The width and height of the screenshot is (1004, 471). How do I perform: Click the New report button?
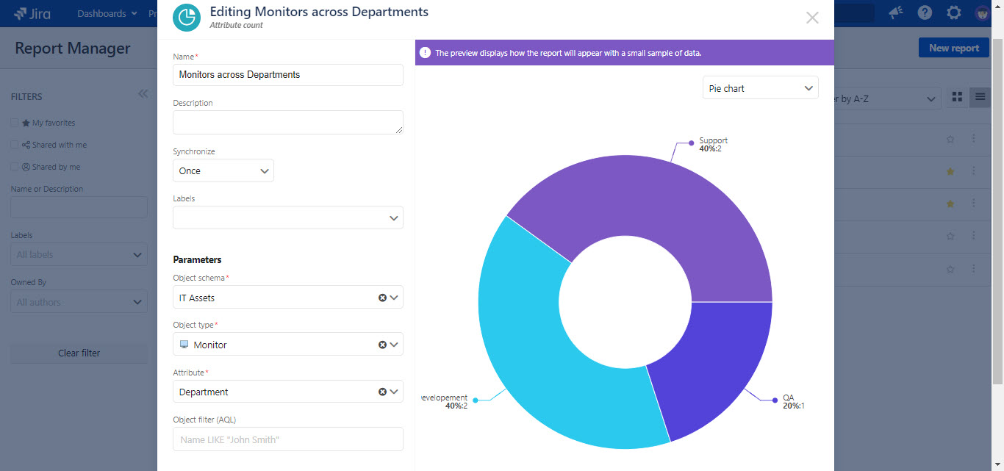pos(953,47)
